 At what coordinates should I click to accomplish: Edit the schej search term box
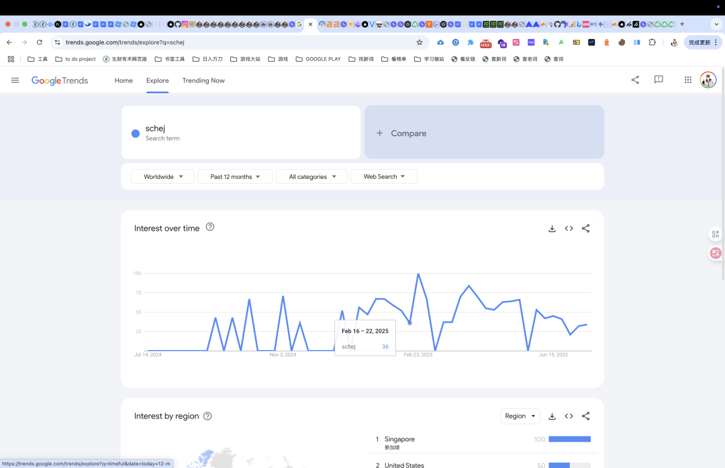241,133
